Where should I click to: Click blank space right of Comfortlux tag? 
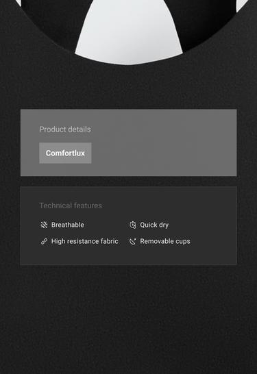(162, 153)
